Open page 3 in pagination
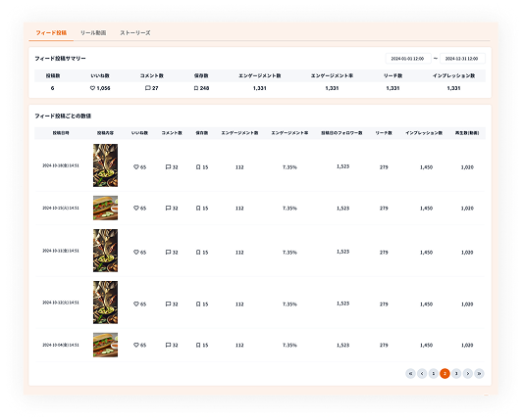The image size is (523, 420). [456, 373]
